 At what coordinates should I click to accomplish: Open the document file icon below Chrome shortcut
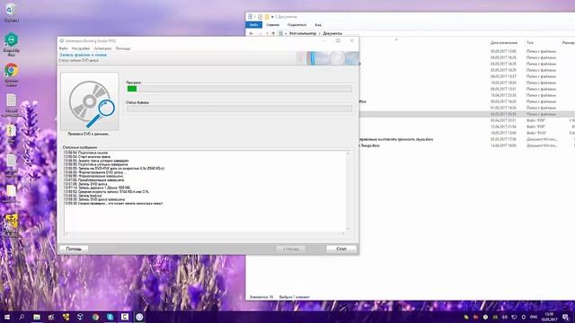tap(11, 105)
